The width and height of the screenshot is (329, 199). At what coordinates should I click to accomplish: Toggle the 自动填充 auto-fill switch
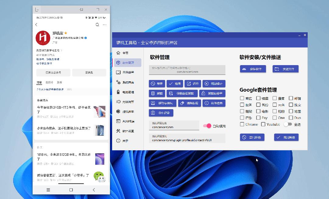coord(207,125)
